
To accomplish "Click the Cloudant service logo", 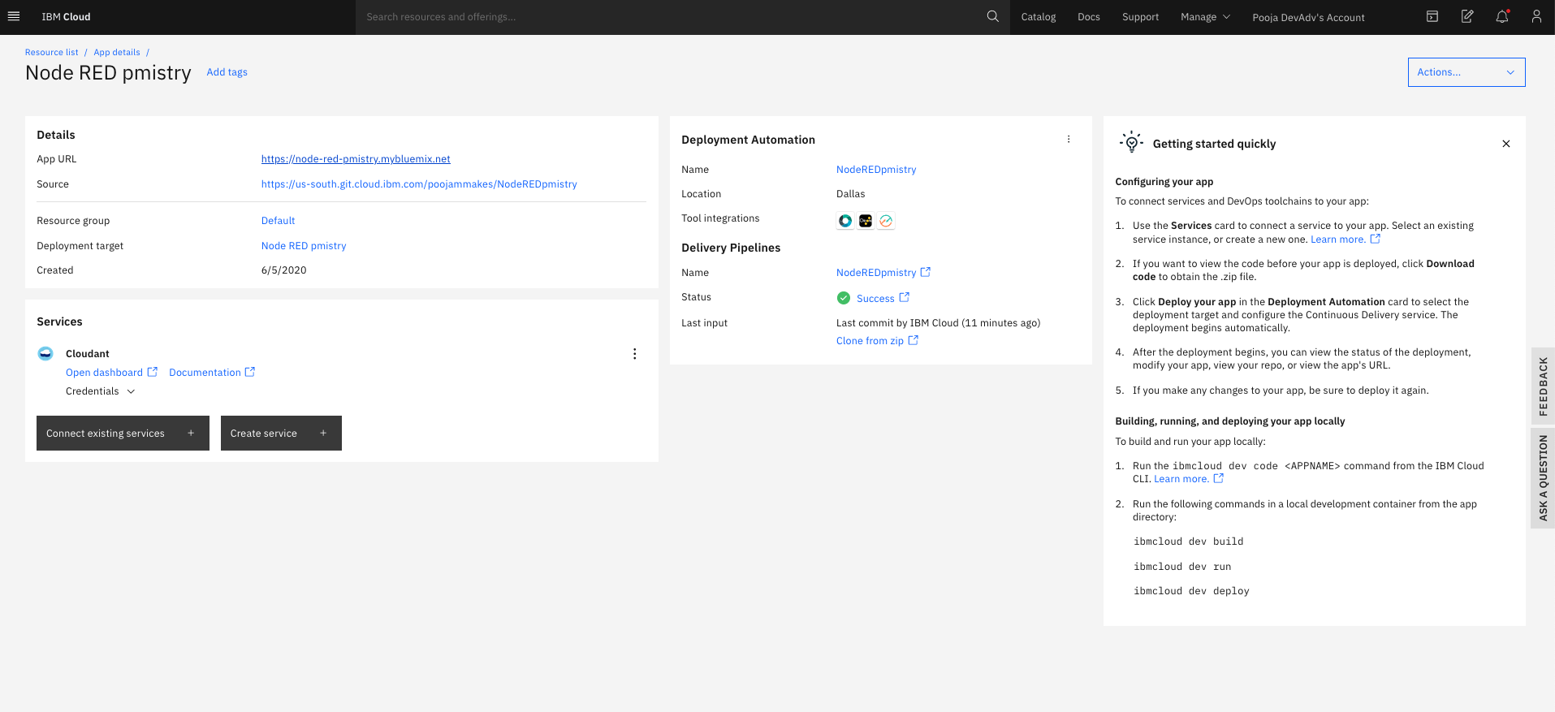I will click(x=45, y=353).
